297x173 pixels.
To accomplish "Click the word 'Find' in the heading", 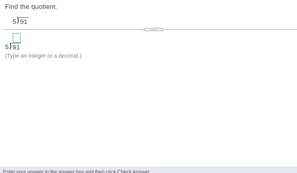I will point(12,7).
